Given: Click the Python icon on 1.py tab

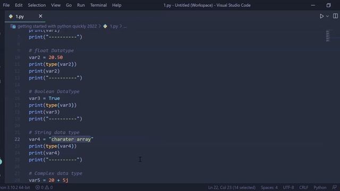Looking at the screenshot, I should [11, 16].
